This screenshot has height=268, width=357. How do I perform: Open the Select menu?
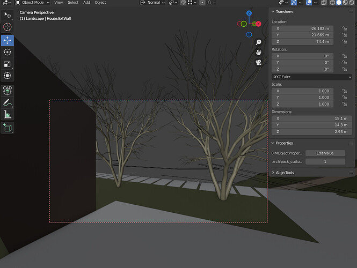pos(73,3)
